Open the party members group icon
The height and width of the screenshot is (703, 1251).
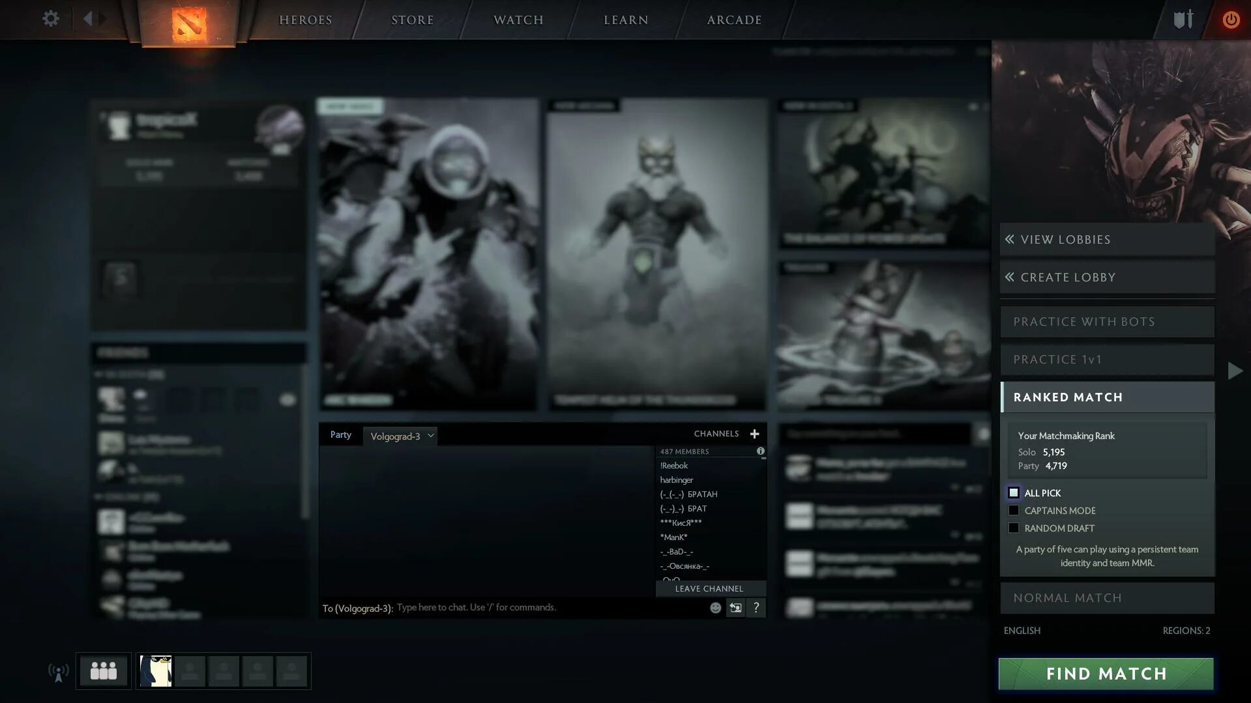click(x=103, y=670)
